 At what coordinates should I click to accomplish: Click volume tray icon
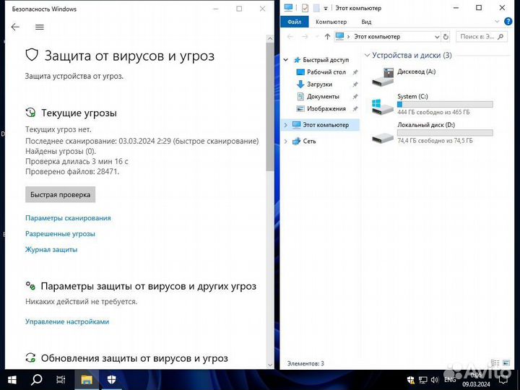(x=435, y=380)
